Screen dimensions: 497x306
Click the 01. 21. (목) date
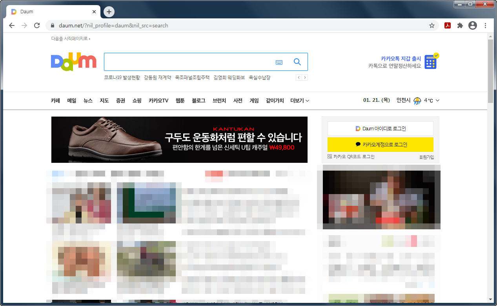[377, 101]
